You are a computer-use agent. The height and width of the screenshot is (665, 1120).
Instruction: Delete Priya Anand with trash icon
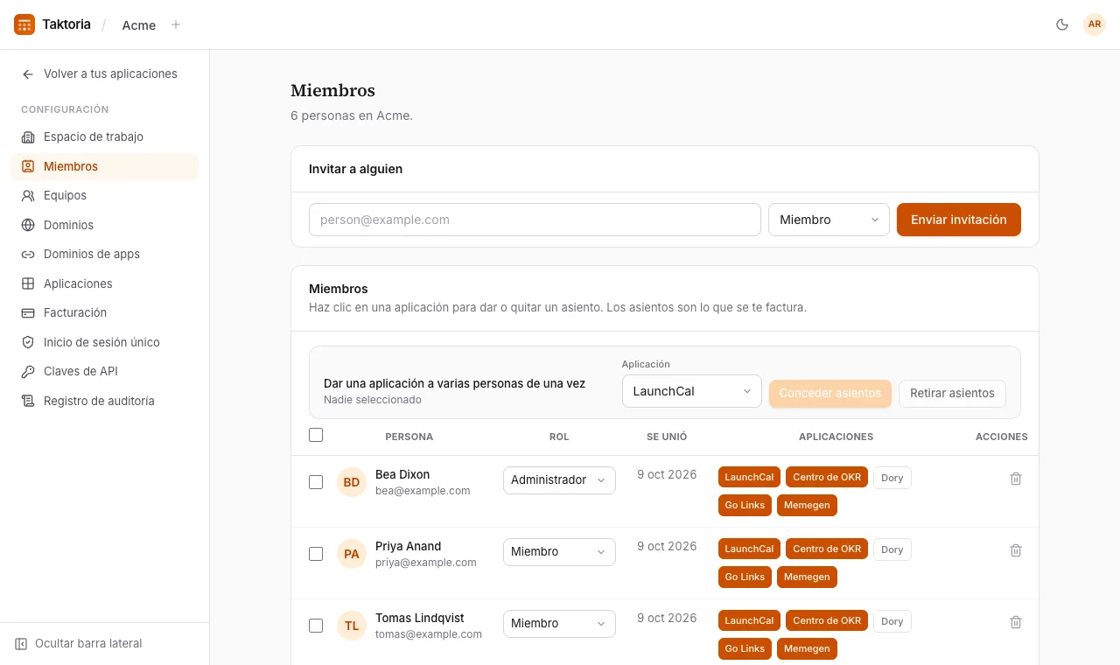pyautogui.click(x=1016, y=550)
